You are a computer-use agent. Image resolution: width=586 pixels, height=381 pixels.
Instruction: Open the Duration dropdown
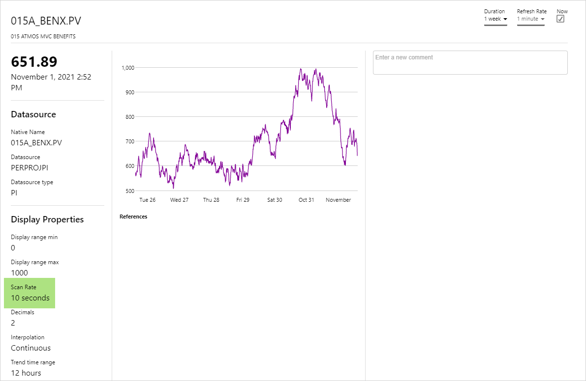click(x=495, y=19)
